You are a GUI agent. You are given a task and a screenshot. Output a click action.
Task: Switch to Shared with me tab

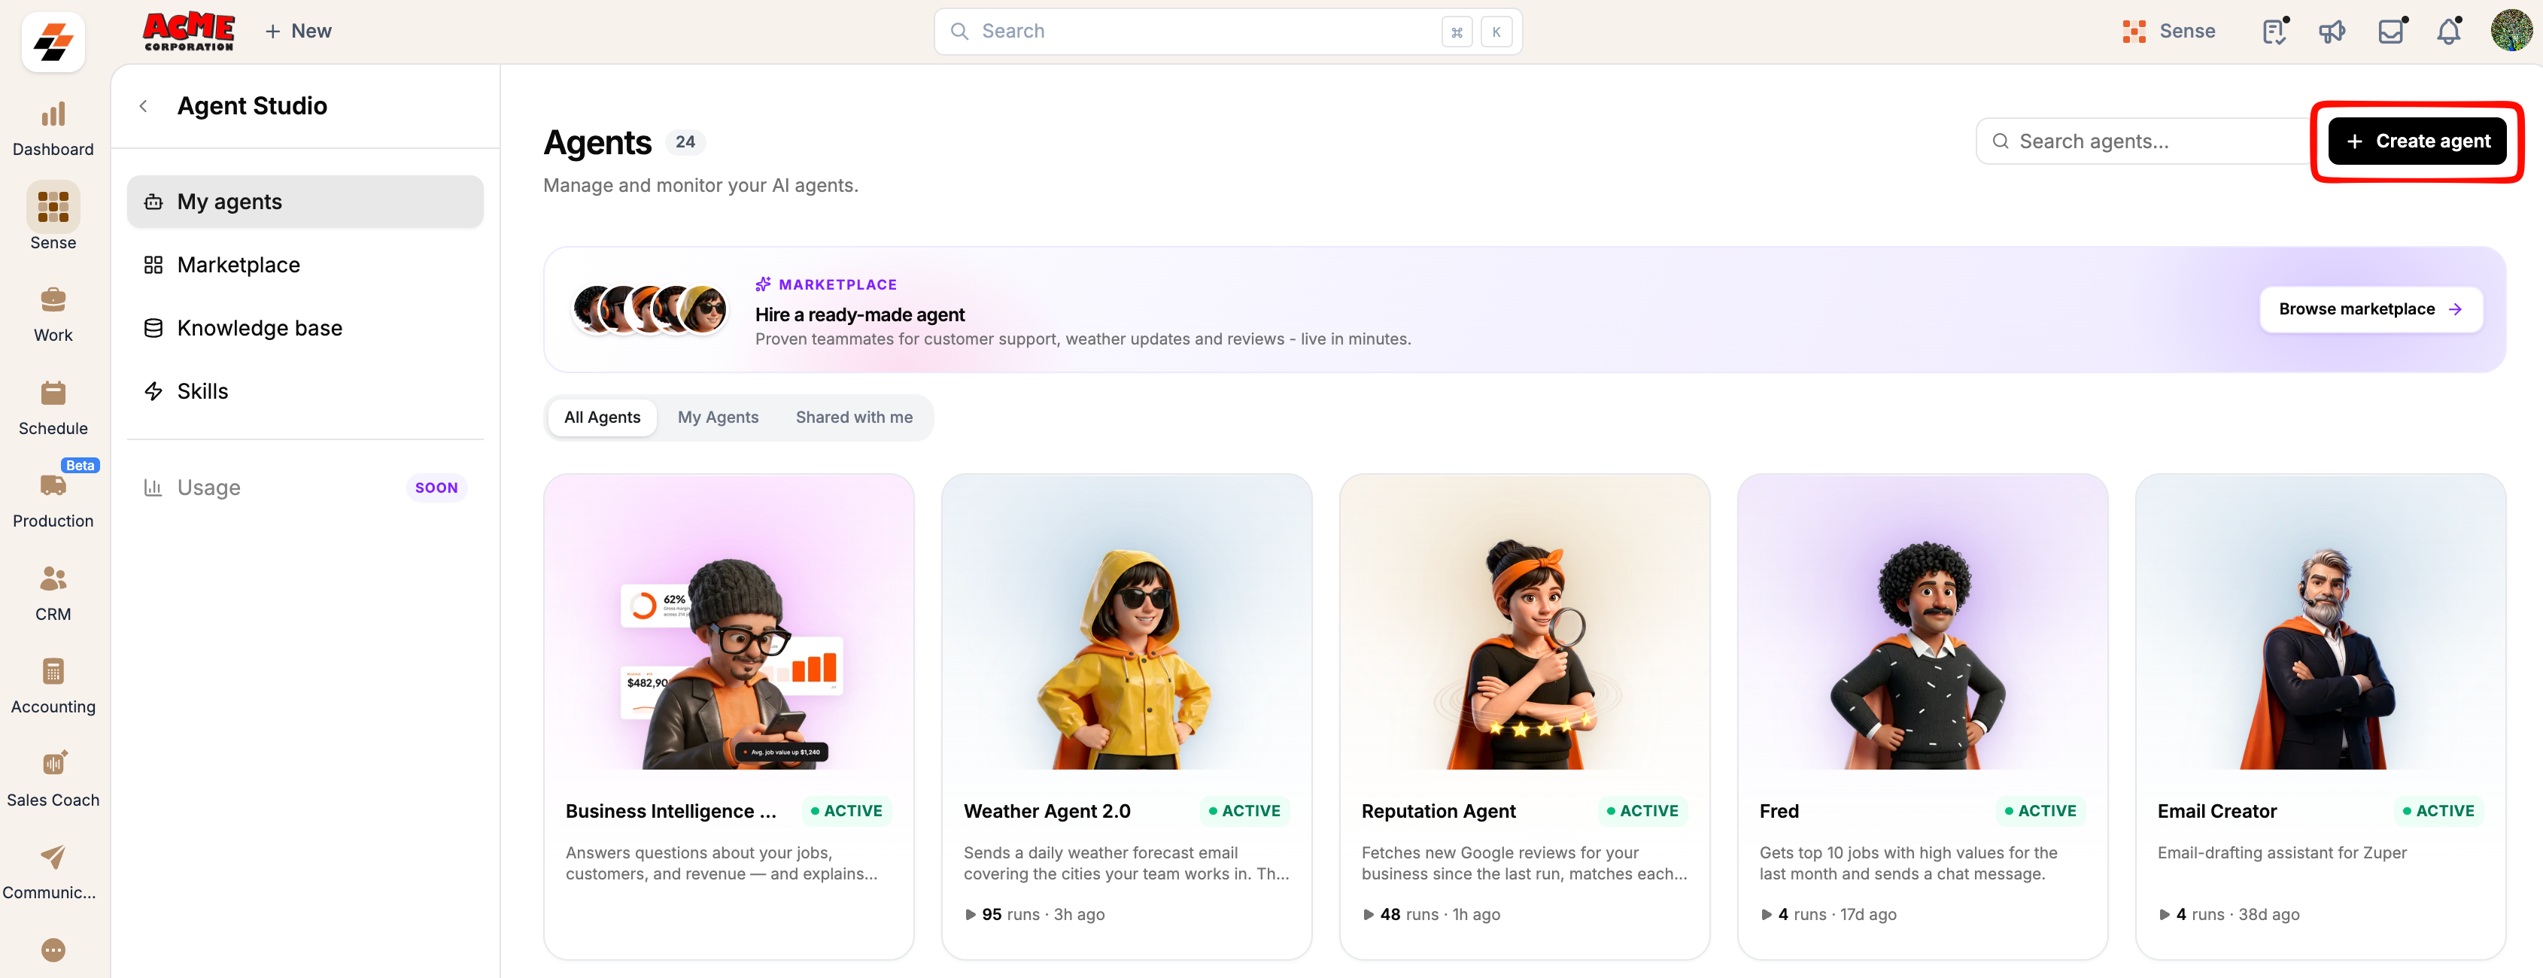(854, 417)
